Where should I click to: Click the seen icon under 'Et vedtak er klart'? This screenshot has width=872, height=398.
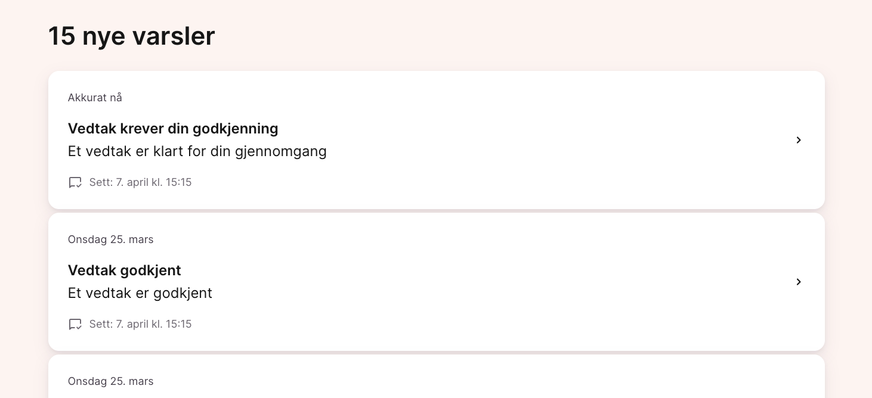pyautogui.click(x=75, y=182)
